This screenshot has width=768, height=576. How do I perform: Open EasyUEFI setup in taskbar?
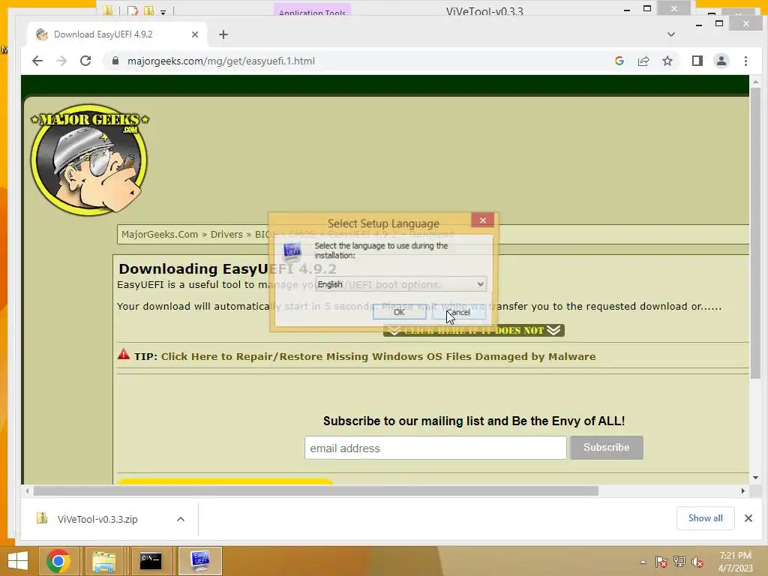coord(200,561)
